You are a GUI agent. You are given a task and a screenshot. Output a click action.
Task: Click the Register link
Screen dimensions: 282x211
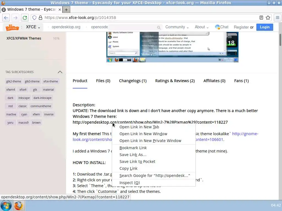(241, 27)
